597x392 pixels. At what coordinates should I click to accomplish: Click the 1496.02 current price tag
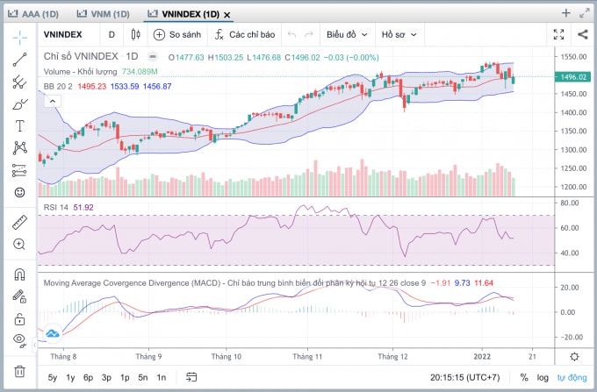click(x=572, y=77)
